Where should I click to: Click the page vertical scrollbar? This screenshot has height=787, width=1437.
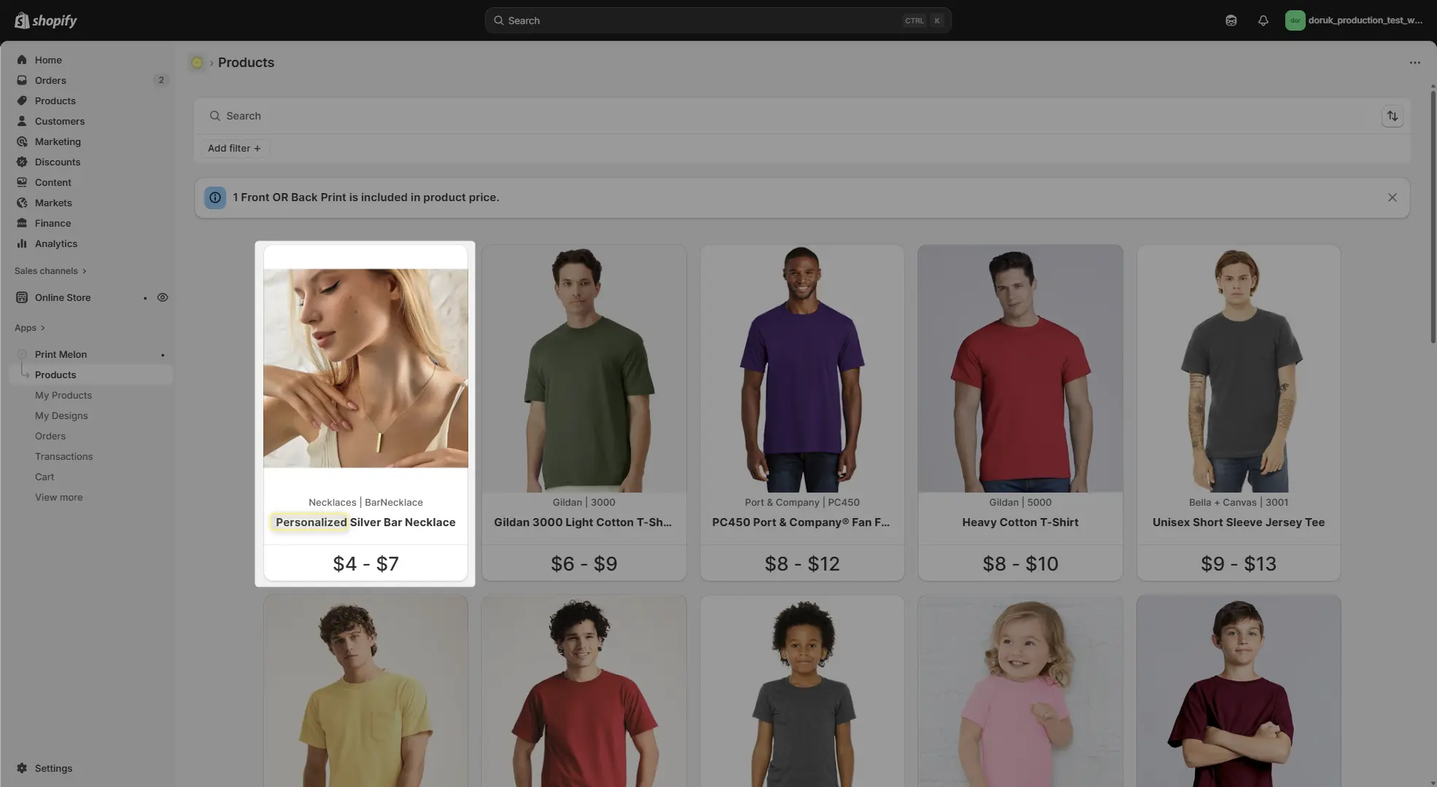[1433, 217]
